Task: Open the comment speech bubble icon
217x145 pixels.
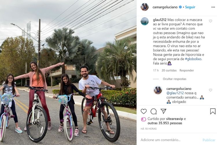Action: tap(154, 111)
